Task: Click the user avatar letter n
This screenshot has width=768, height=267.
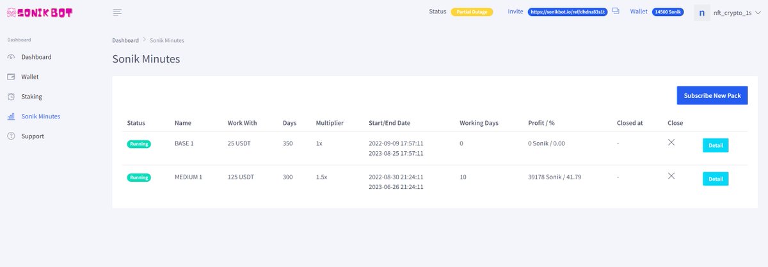Action: pyautogui.click(x=702, y=12)
